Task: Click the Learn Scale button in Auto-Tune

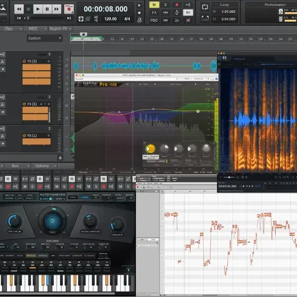Action: 77,255
